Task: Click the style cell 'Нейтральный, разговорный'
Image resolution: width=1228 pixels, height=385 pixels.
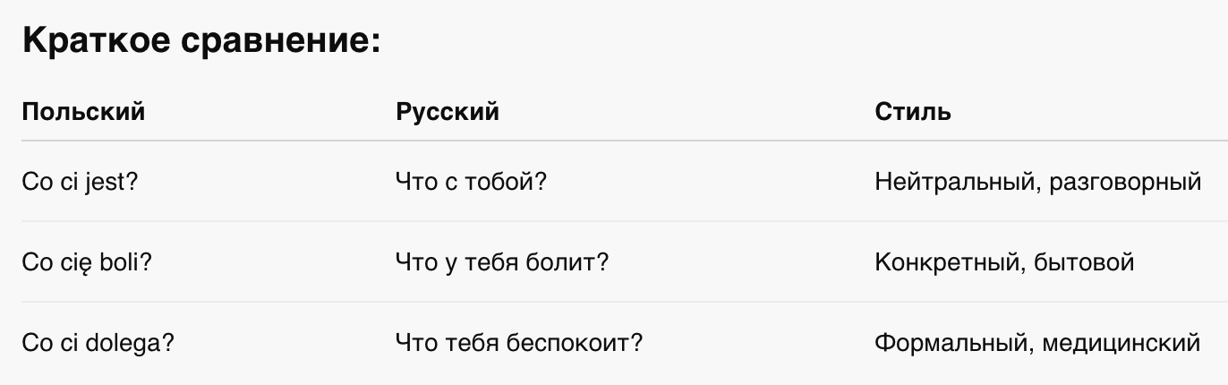Action: (x=1037, y=182)
